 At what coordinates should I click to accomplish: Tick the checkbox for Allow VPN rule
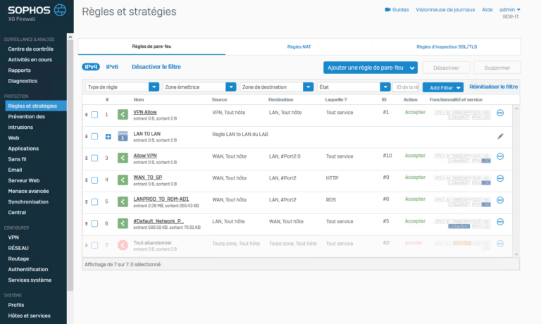pyautogui.click(x=94, y=158)
